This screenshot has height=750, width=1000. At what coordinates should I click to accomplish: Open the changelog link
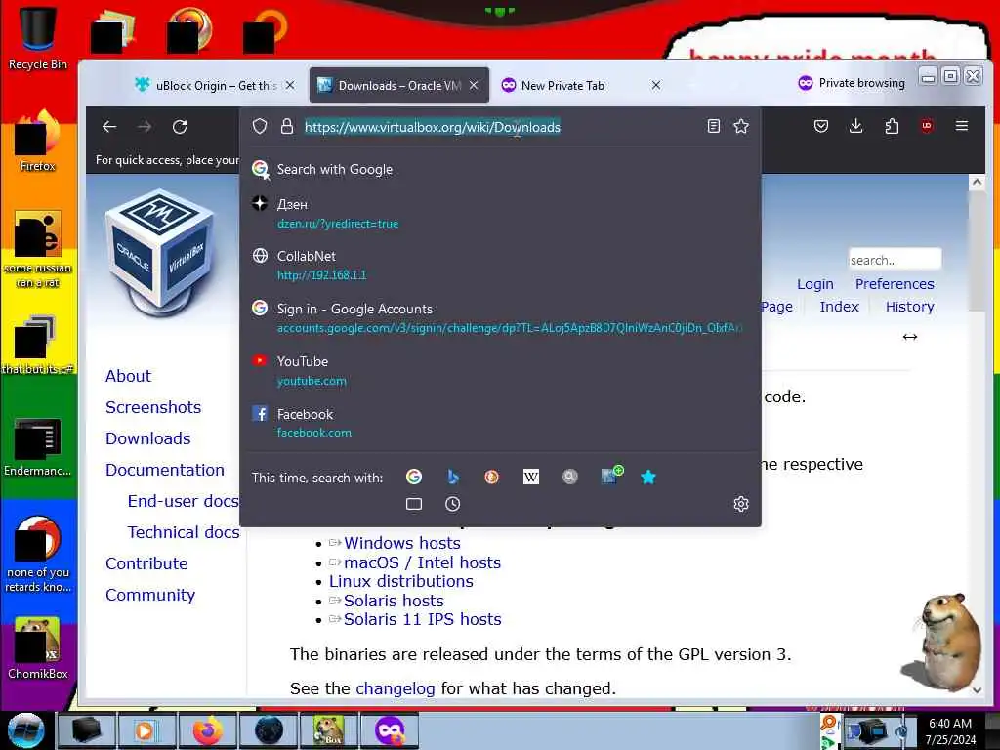[395, 688]
